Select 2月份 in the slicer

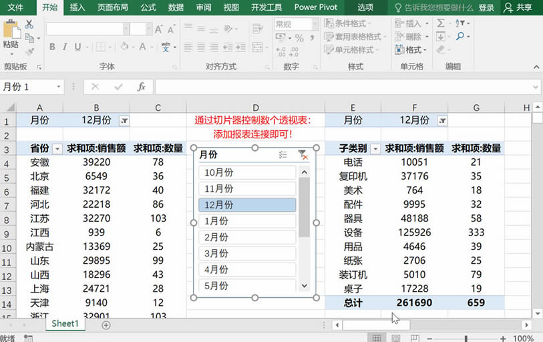click(247, 237)
